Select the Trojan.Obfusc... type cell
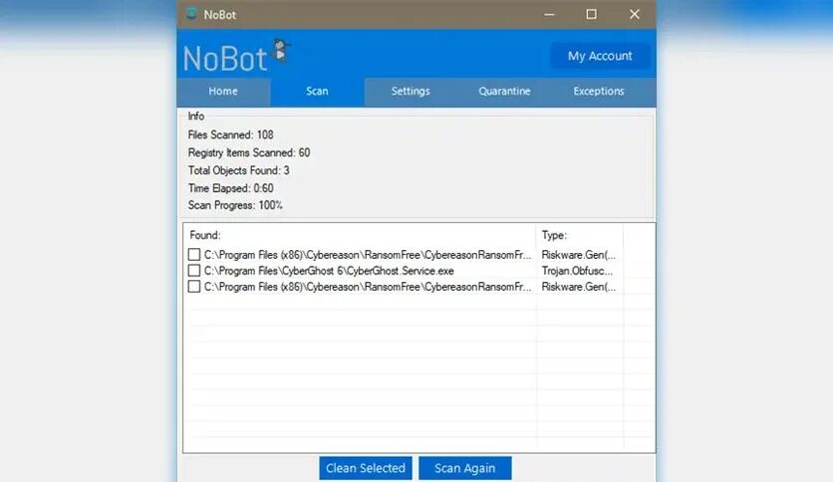The image size is (833, 482). (577, 271)
